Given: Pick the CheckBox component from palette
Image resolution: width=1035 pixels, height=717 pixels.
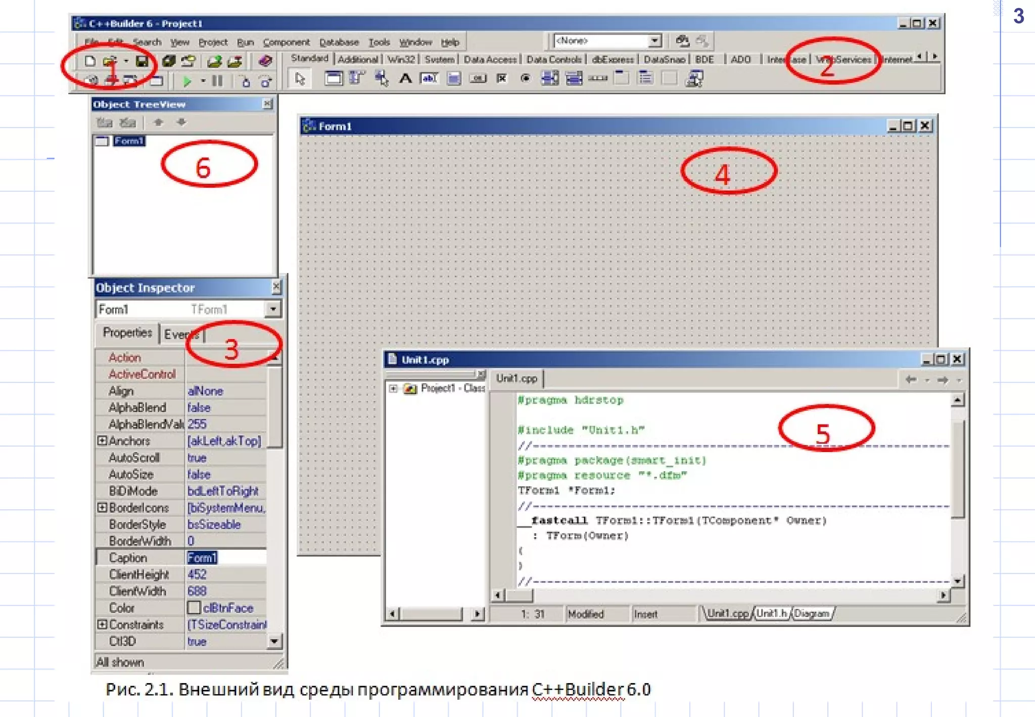Looking at the screenshot, I should click(x=501, y=78).
